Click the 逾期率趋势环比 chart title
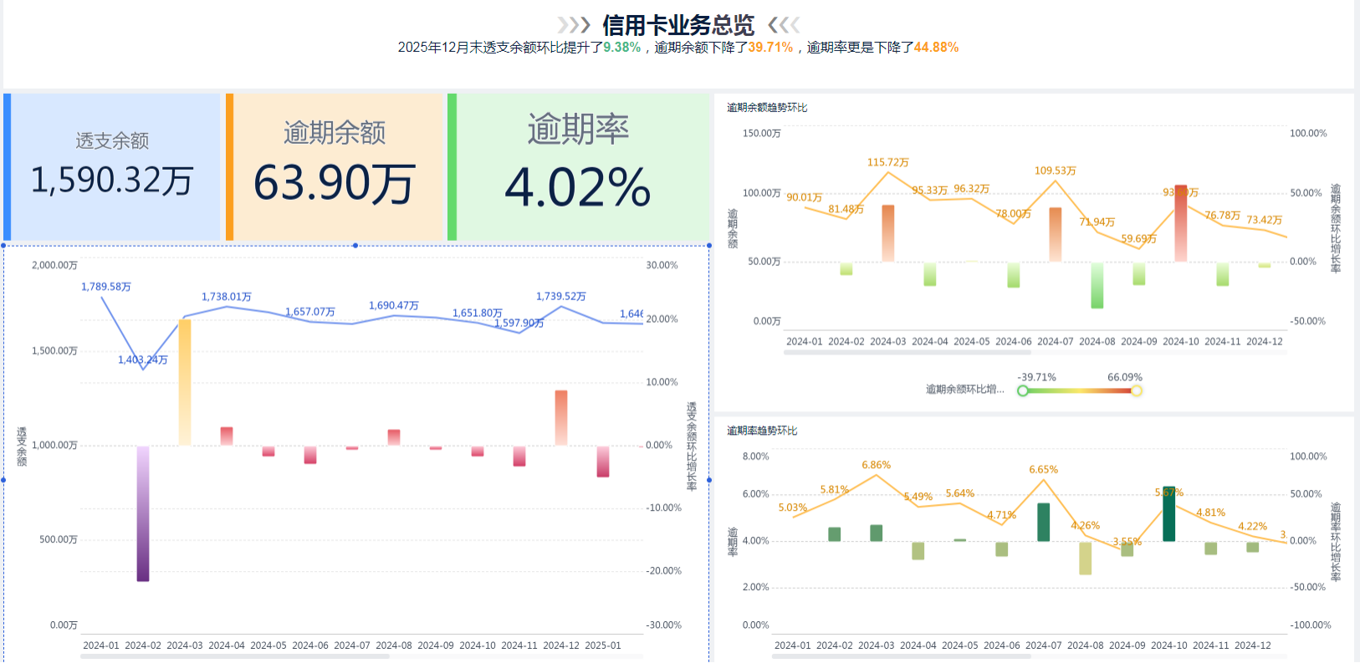The height and width of the screenshot is (663, 1360). tap(762, 431)
